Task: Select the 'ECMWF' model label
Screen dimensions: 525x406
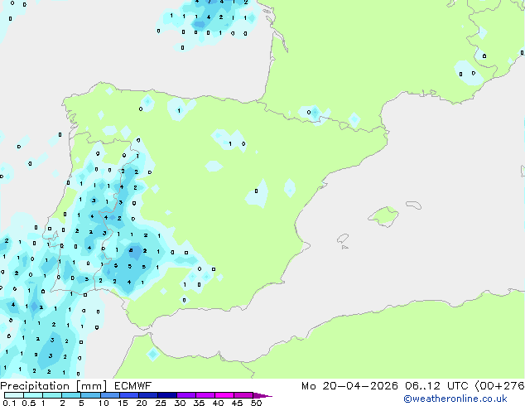Action: (x=133, y=386)
